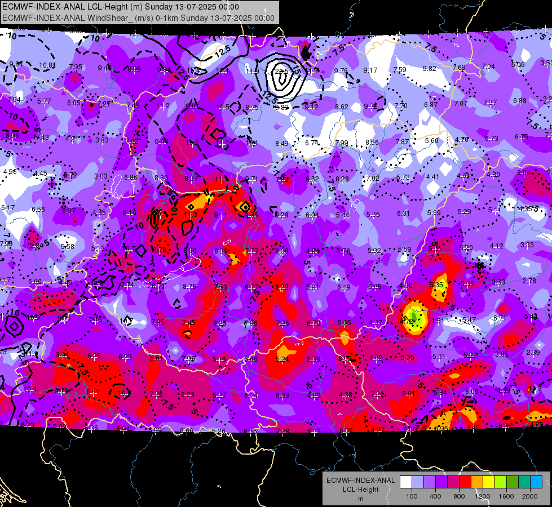Viewport: 552px width, 507px height.
Task: Click the grid value 4.07
Action: pos(376,322)
